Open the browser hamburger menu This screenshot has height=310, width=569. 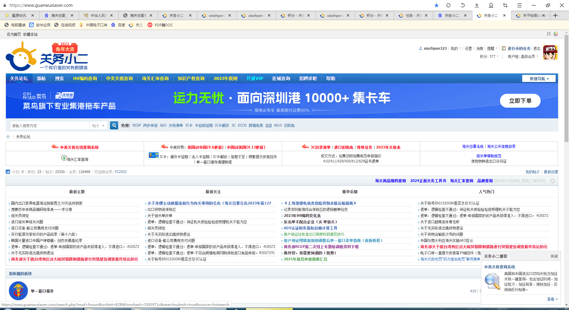tap(520, 5)
